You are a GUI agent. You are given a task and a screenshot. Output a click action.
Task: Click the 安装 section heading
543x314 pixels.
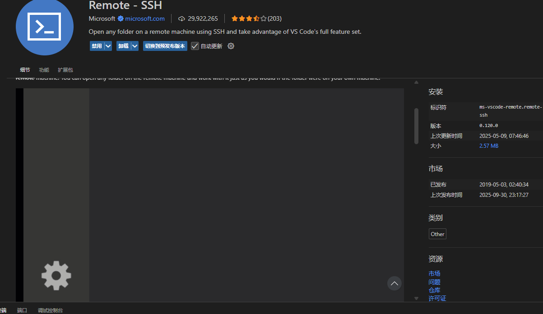pos(436,92)
